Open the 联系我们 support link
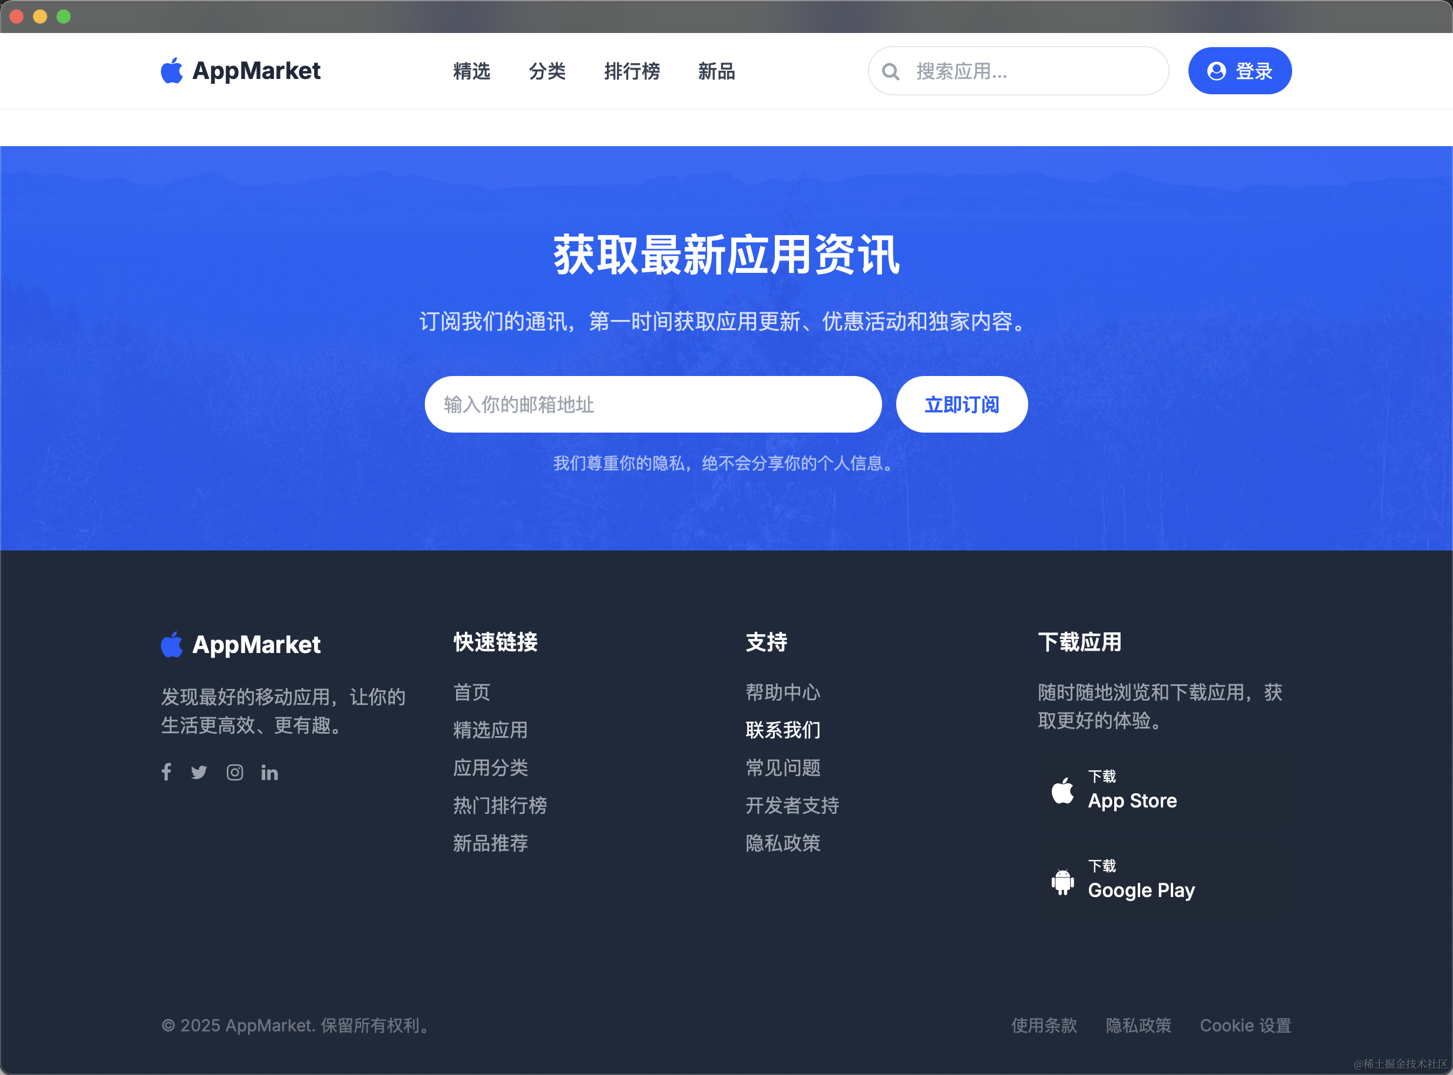 (782, 730)
